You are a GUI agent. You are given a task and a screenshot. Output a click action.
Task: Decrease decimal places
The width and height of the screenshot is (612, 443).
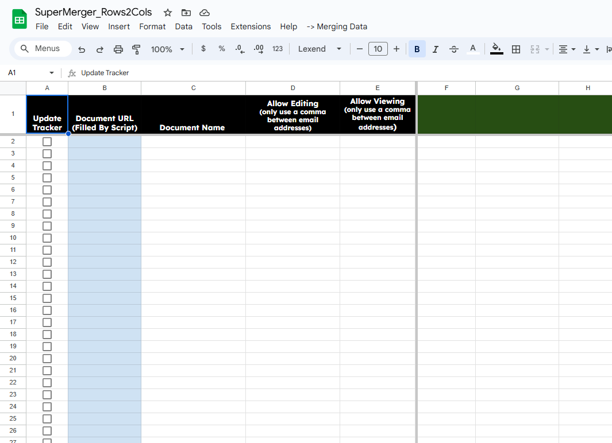click(x=240, y=49)
